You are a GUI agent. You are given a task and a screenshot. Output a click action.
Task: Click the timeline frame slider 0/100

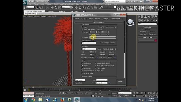tap(32, 87)
